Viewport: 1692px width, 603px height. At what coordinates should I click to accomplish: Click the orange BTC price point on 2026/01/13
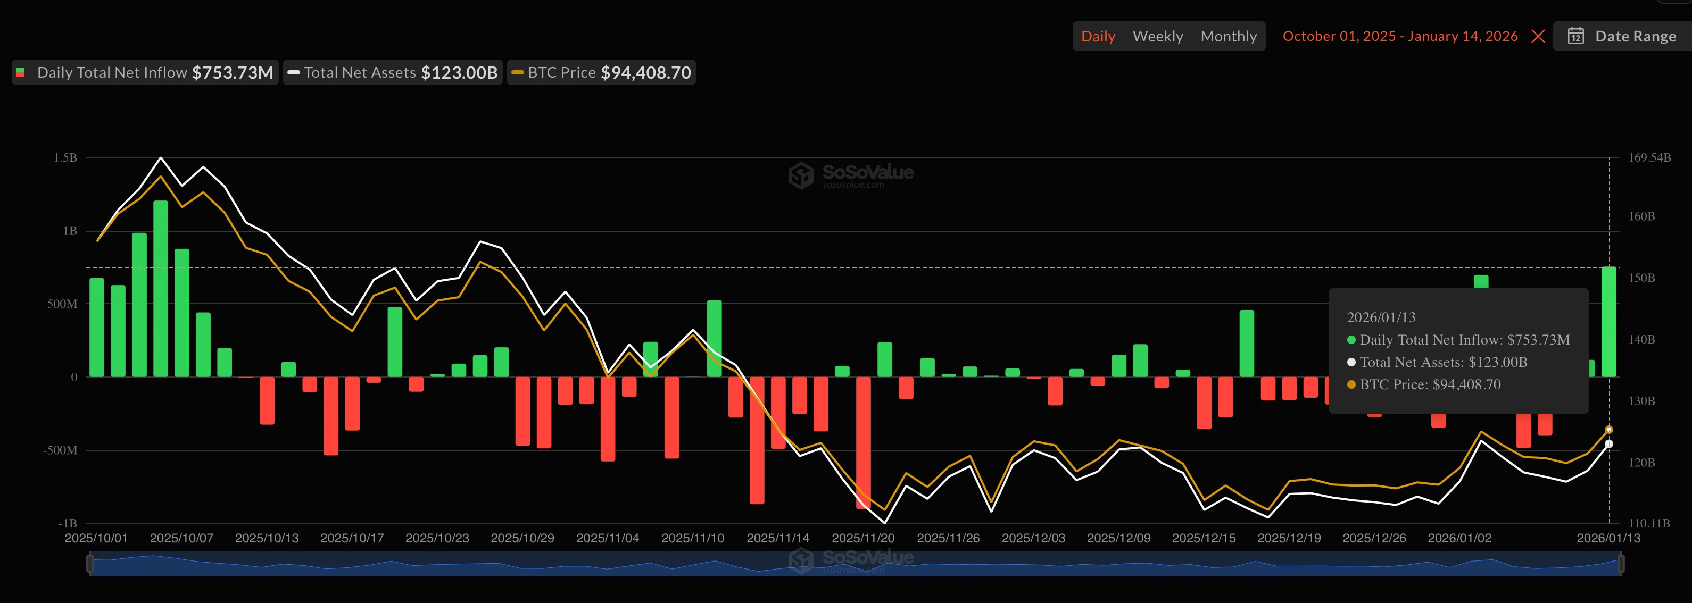tap(1608, 430)
